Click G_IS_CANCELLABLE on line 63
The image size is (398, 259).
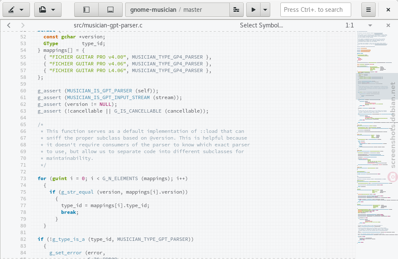pos(138,111)
